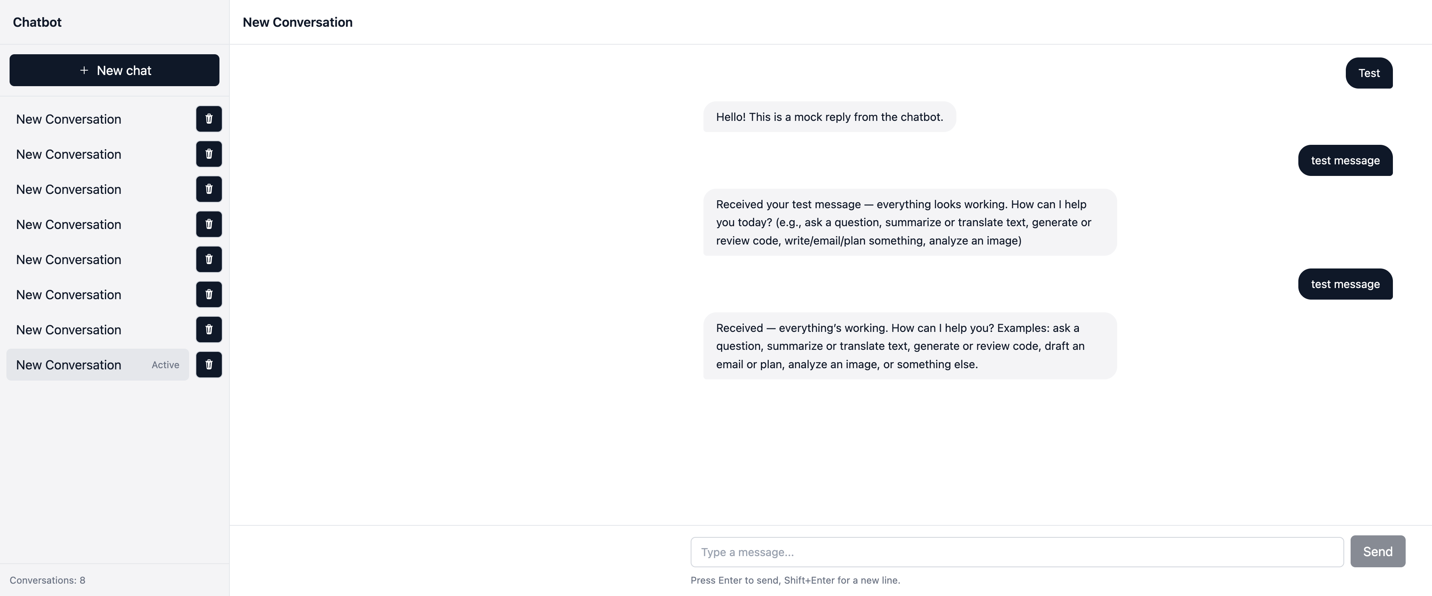Image resolution: width=1432 pixels, height=596 pixels.
Task: Open the fourth New Conversation item
Action: point(69,225)
